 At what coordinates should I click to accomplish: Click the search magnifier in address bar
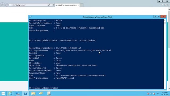(x=49, y=5)
